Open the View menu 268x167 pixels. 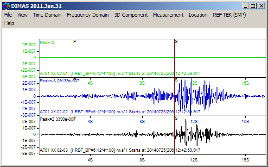click(x=22, y=15)
